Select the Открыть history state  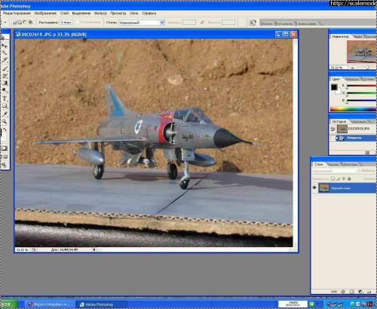[x=356, y=138]
